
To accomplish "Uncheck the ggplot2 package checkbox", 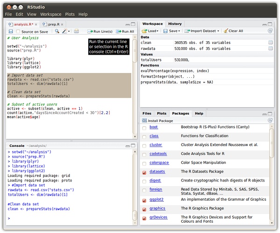I will point(144,200).
